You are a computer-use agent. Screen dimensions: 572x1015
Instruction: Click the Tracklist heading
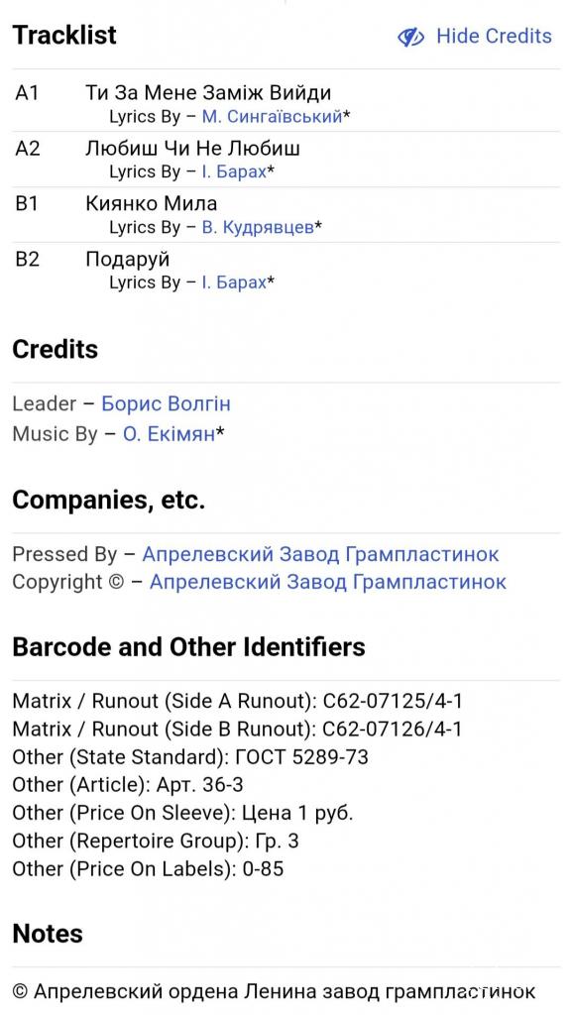(x=64, y=35)
